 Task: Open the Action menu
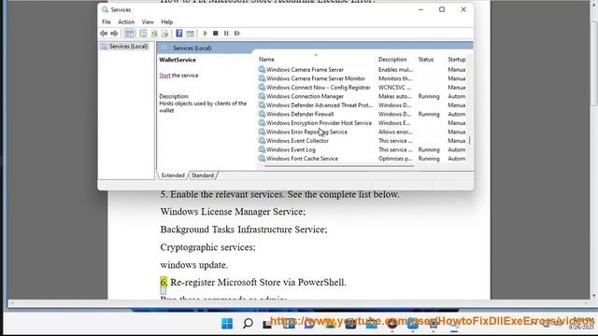126,22
